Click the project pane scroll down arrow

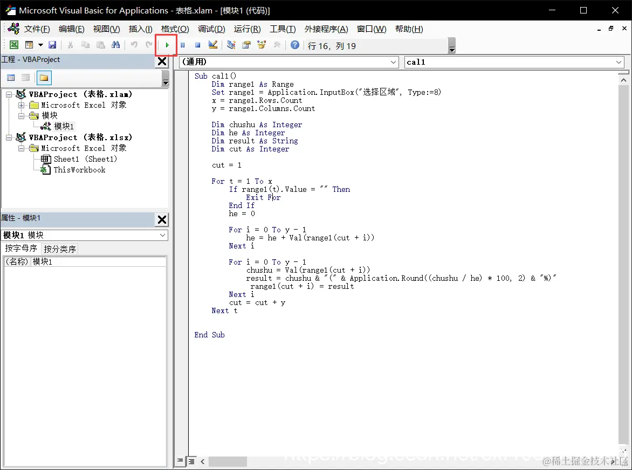click(165, 82)
